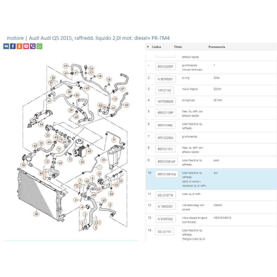277x277 pixels.
Task: Click expansion tank callout 51
Action: pyautogui.click(x=103, y=160)
